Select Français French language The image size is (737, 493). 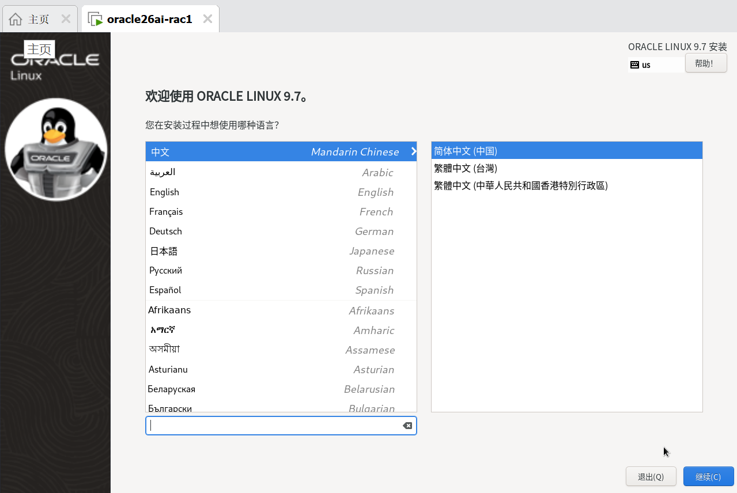pyautogui.click(x=281, y=211)
